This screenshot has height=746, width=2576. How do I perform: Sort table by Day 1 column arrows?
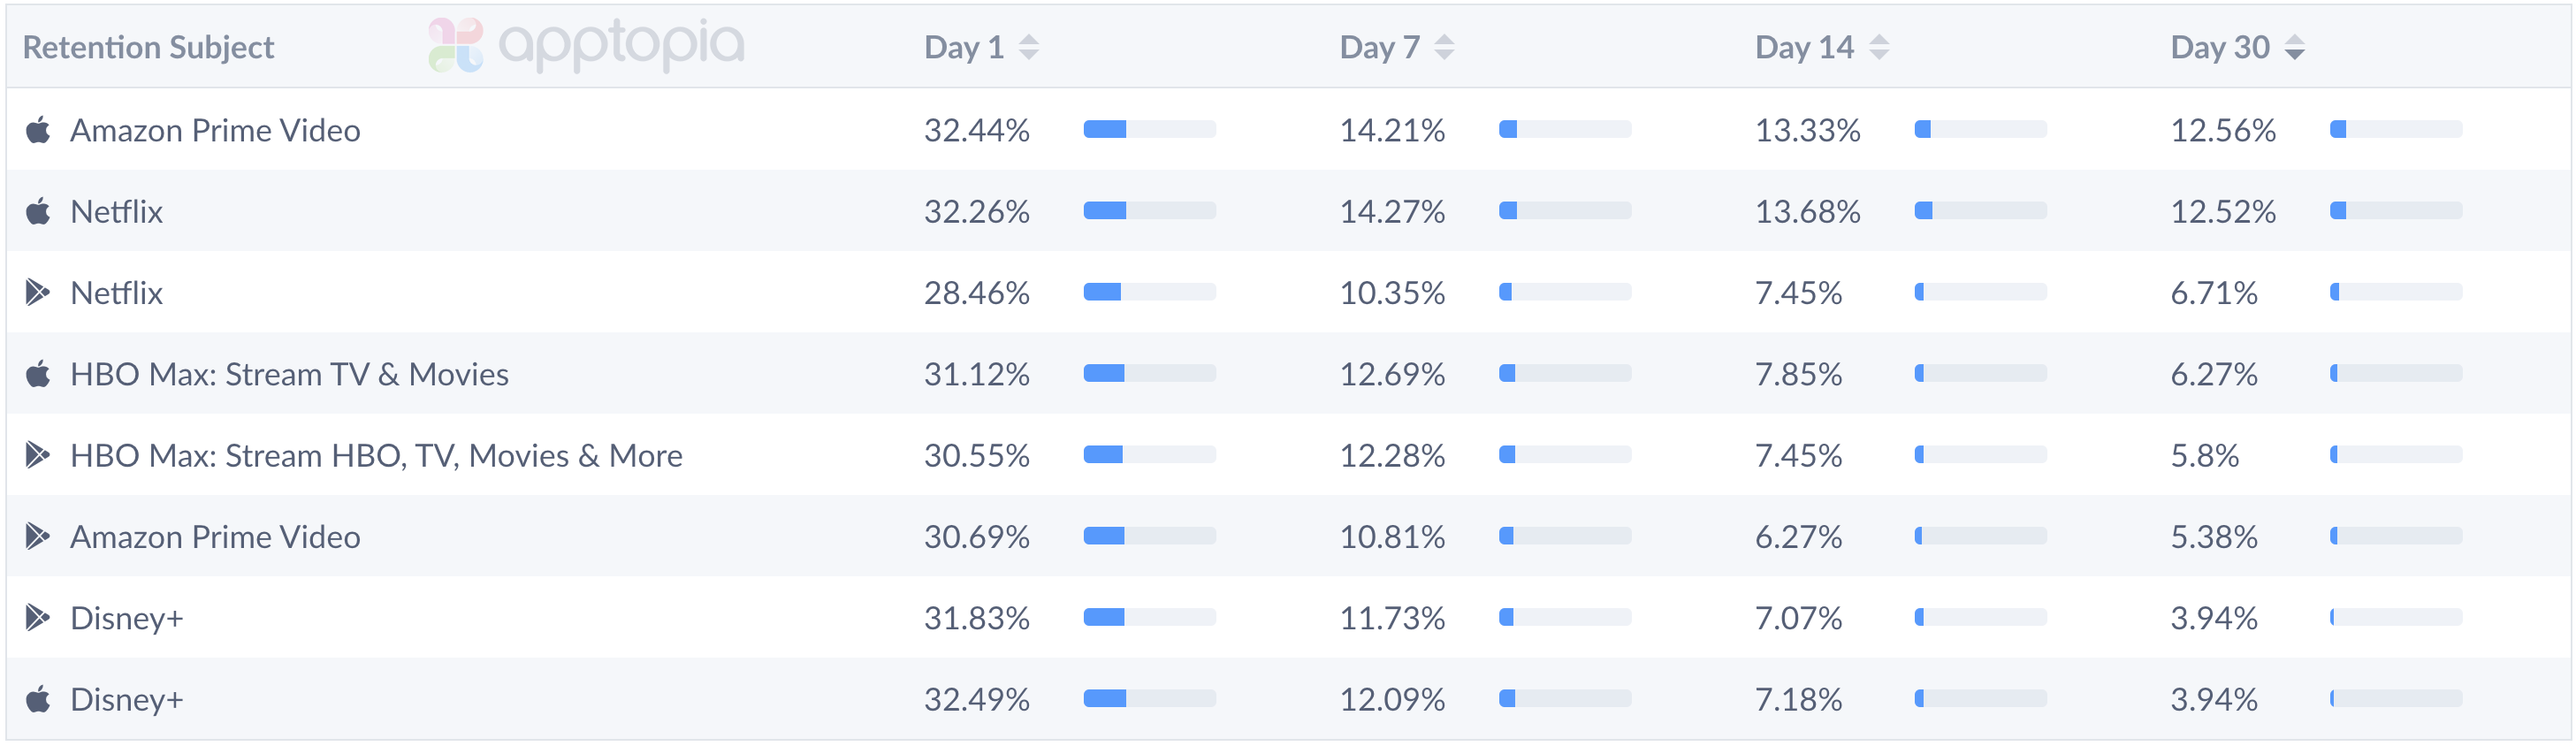pos(1028,47)
